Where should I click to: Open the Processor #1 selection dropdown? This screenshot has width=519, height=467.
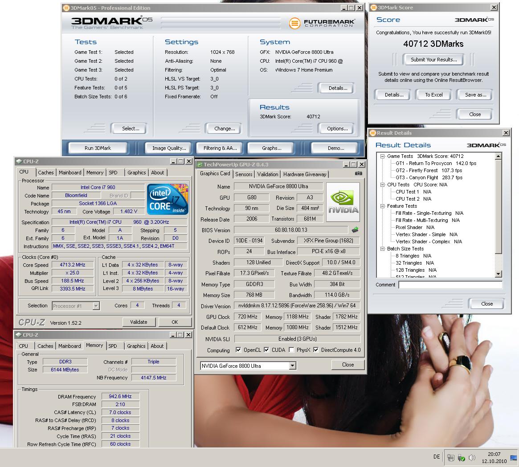[96, 306]
